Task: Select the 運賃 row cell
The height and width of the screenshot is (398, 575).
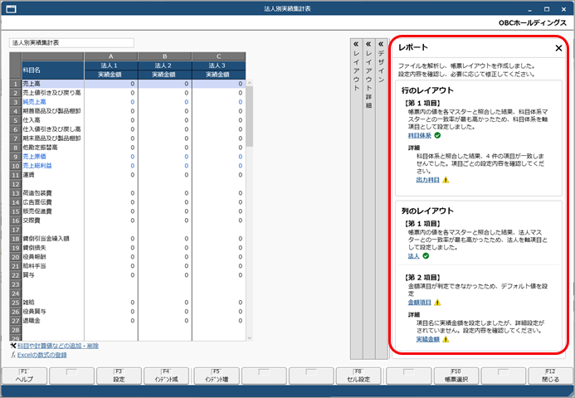Action: coord(53,175)
